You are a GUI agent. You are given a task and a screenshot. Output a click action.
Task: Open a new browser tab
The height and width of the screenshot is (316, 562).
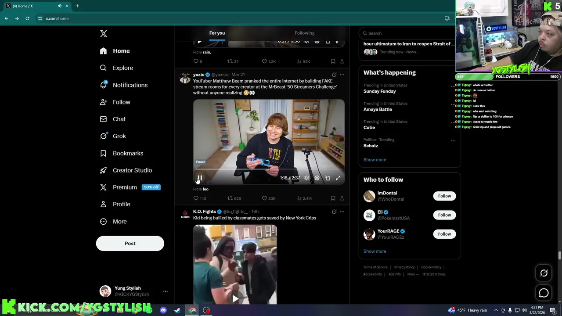[77, 6]
